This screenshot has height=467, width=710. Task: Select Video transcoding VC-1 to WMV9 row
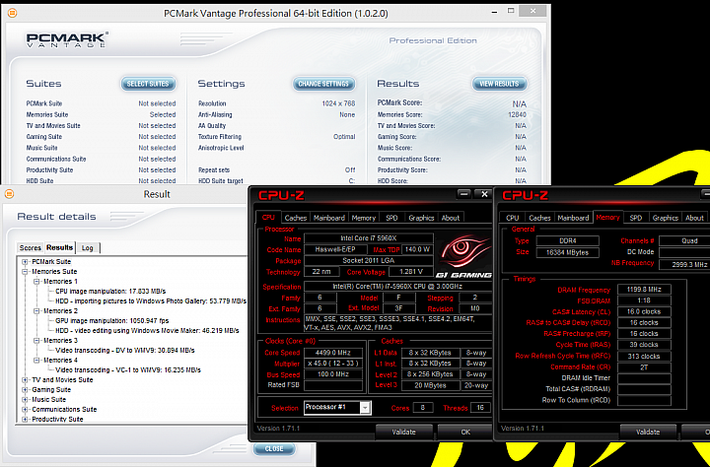point(128,369)
